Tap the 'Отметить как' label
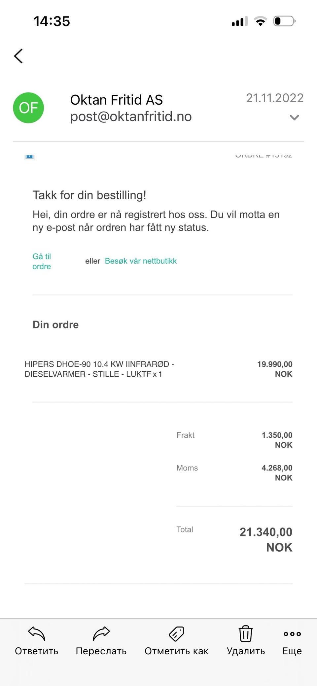The image size is (317, 686). pyautogui.click(x=176, y=651)
